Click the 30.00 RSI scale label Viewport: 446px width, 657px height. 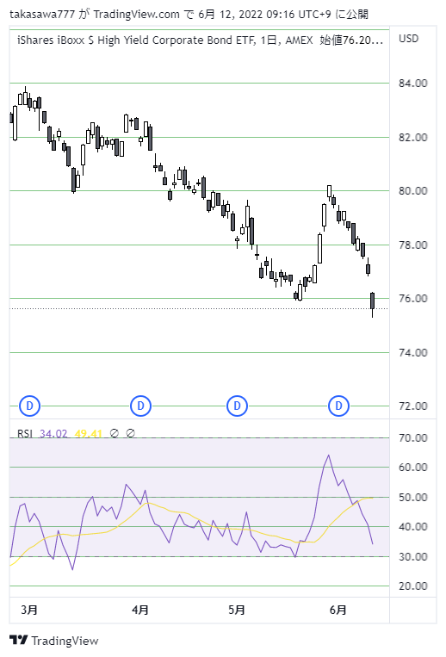(x=413, y=557)
